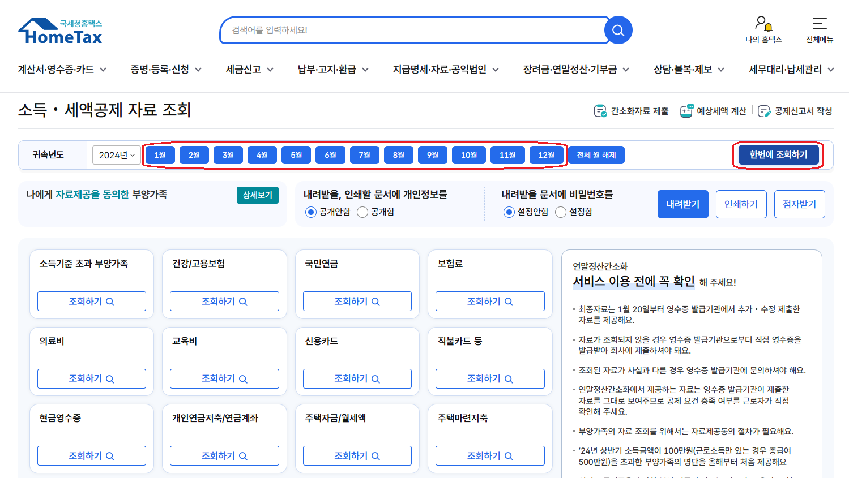Expand 장려금·연말정산·기부금 menu chevron

pos(626,70)
